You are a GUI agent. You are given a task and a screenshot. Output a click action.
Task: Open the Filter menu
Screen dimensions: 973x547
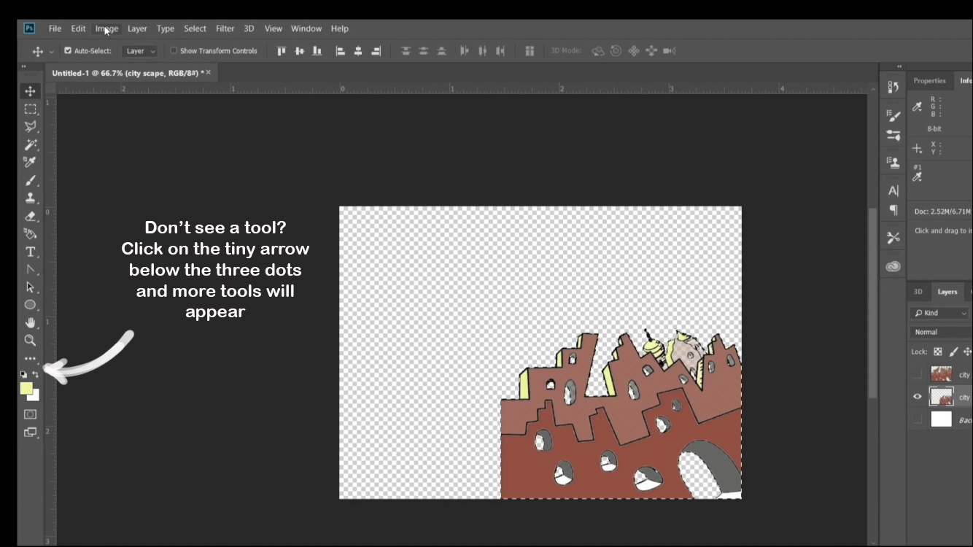coord(225,28)
